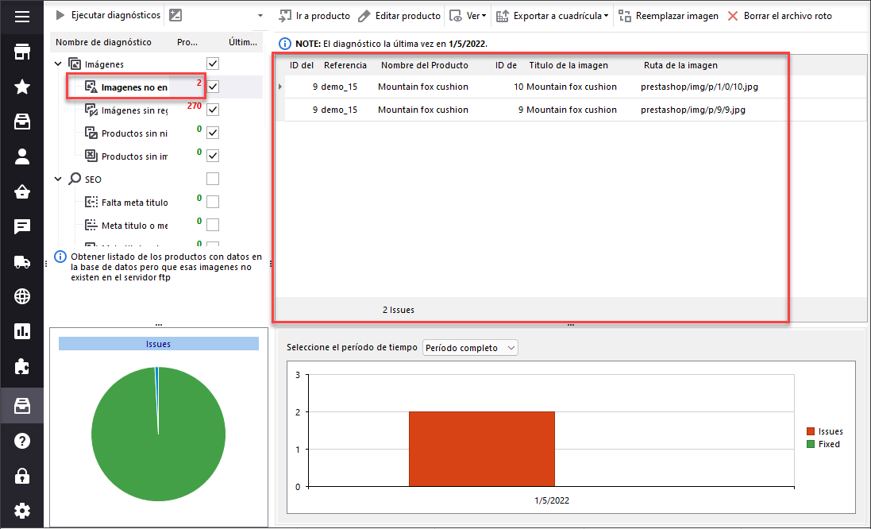Click the hamburger menu icon in sidebar
This screenshot has height=529, width=871.
coord(22,17)
